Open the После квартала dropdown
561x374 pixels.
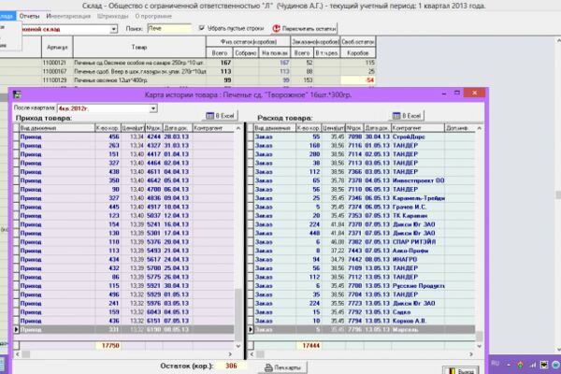point(153,108)
